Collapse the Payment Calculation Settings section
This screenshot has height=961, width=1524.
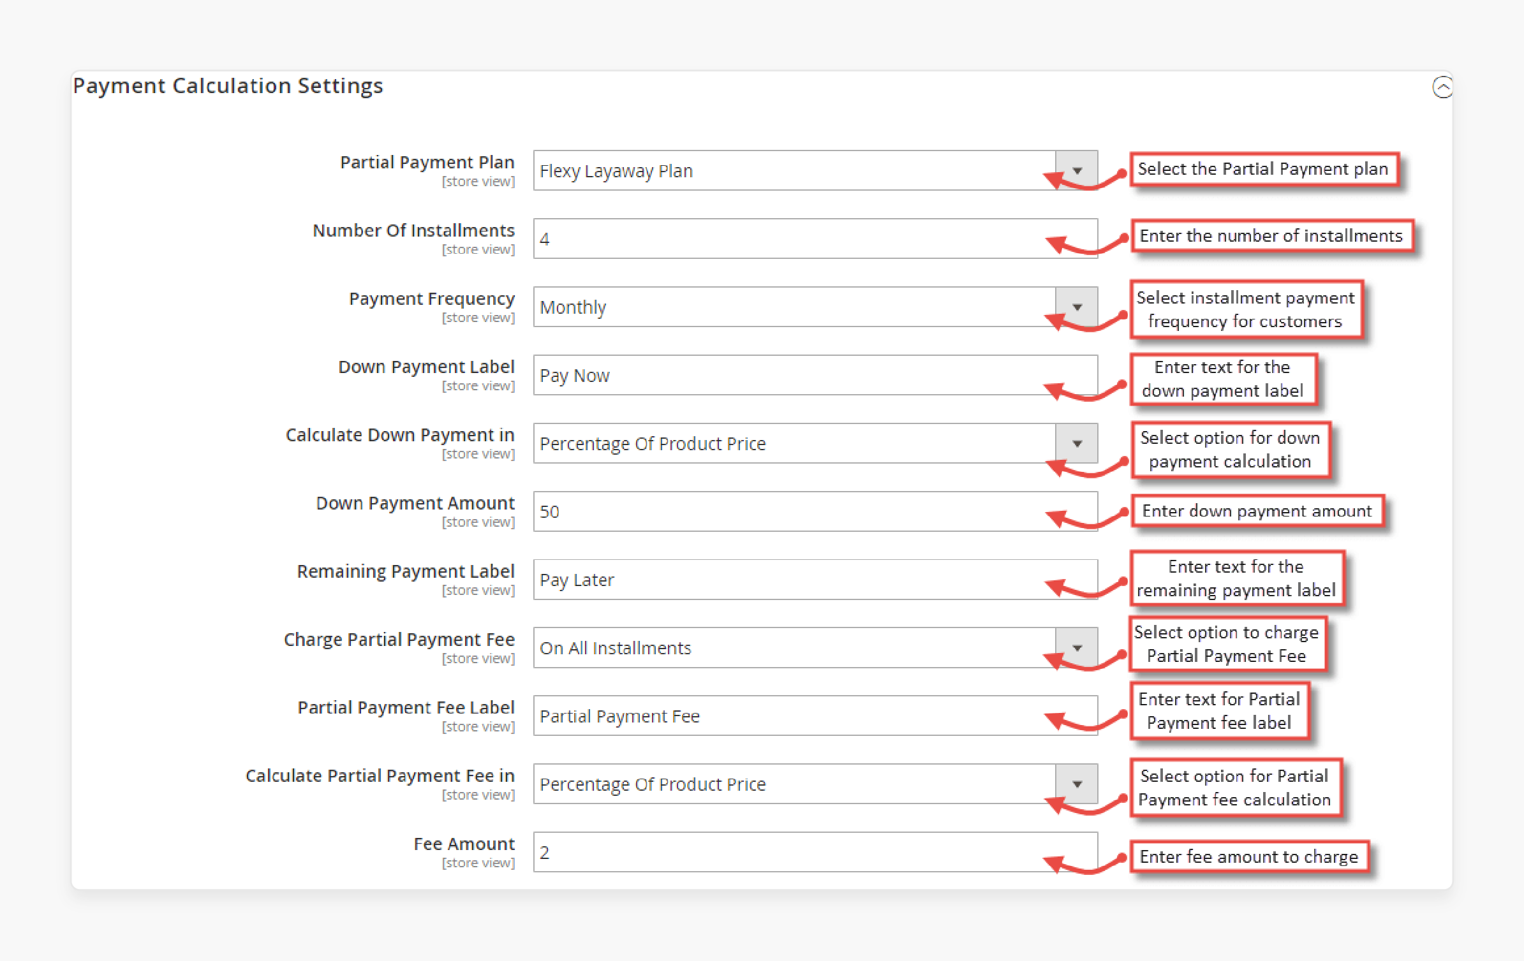pos(1442,87)
